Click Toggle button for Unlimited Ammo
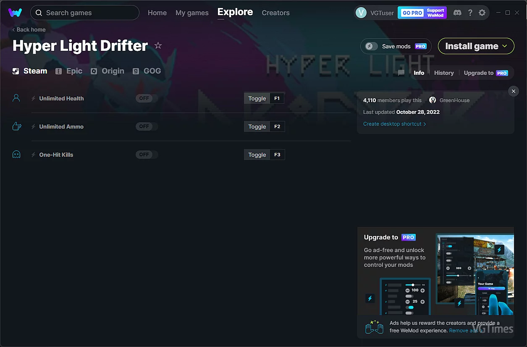This screenshot has height=347, width=527. click(257, 126)
